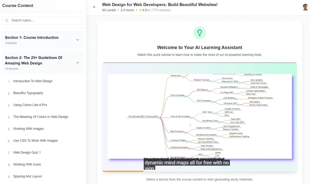Image resolution: width=310 pixels, height=184 pixels.
Task: Open the user profile avatar
Action: pyautogui.click(x=305, y=7)
